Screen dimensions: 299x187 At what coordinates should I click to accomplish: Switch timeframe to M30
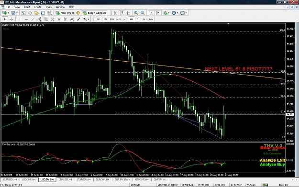[119, 19]
